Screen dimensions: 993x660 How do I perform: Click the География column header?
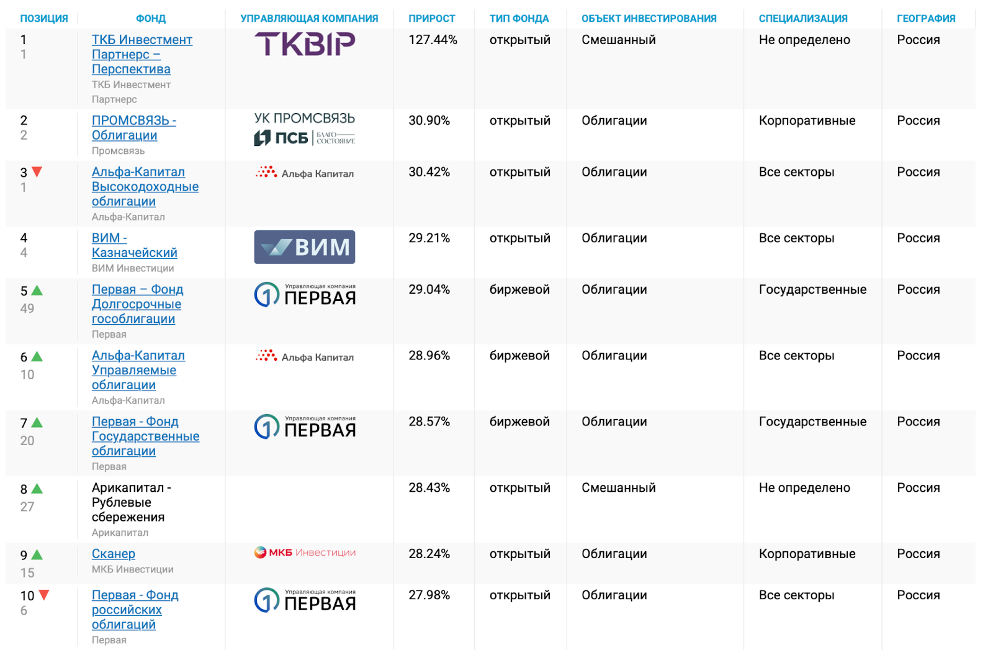pyautogui.click(x=925, y=19)
